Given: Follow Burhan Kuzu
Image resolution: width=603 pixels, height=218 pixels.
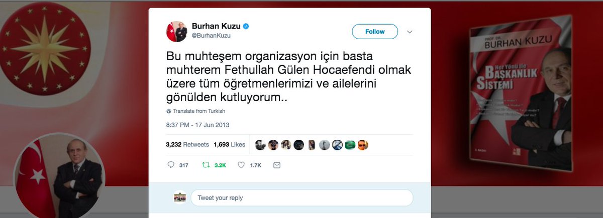Looking at the screenshot, I should tap(375, 32).
